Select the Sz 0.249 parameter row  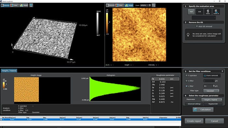[x=165, y=93]
